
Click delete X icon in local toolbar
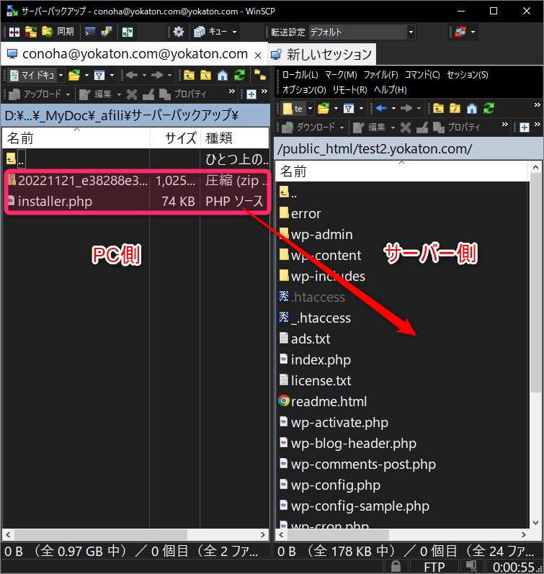[131, 94]
